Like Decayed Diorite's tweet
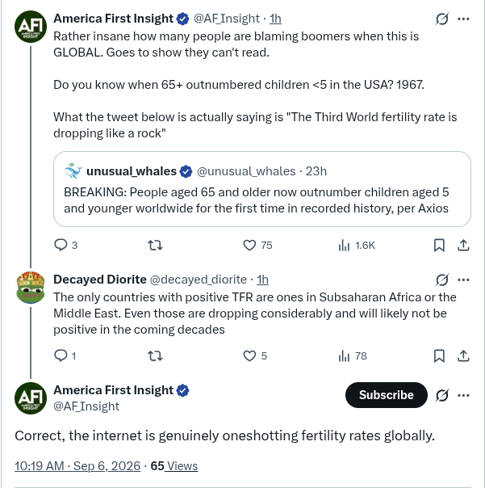 [249, 355]
